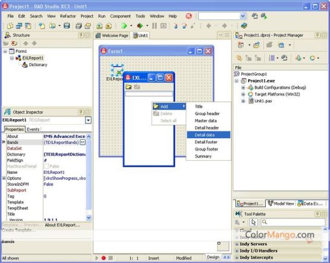The width and height of the screenshot is (330, 263).
Task: Click the Bands property ellipsis button
Action: coord(83,142)
